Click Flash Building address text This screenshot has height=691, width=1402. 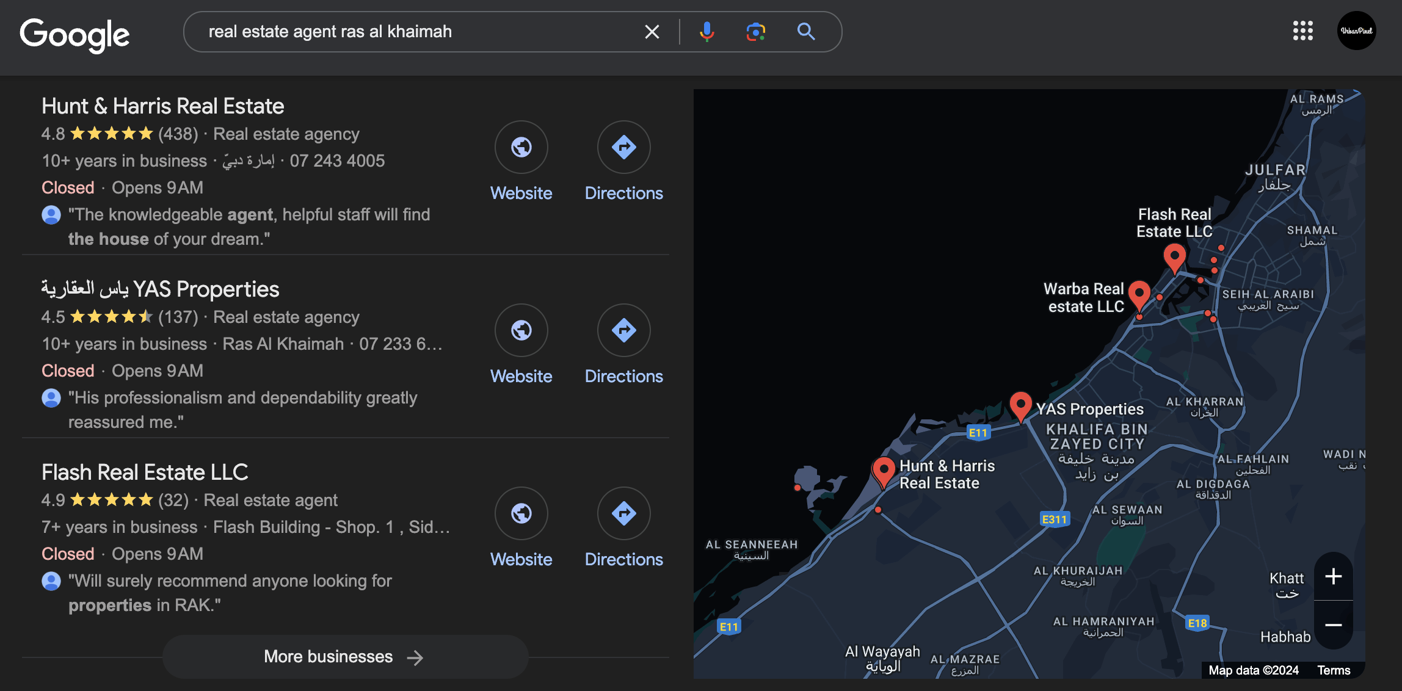click(332, 527)
